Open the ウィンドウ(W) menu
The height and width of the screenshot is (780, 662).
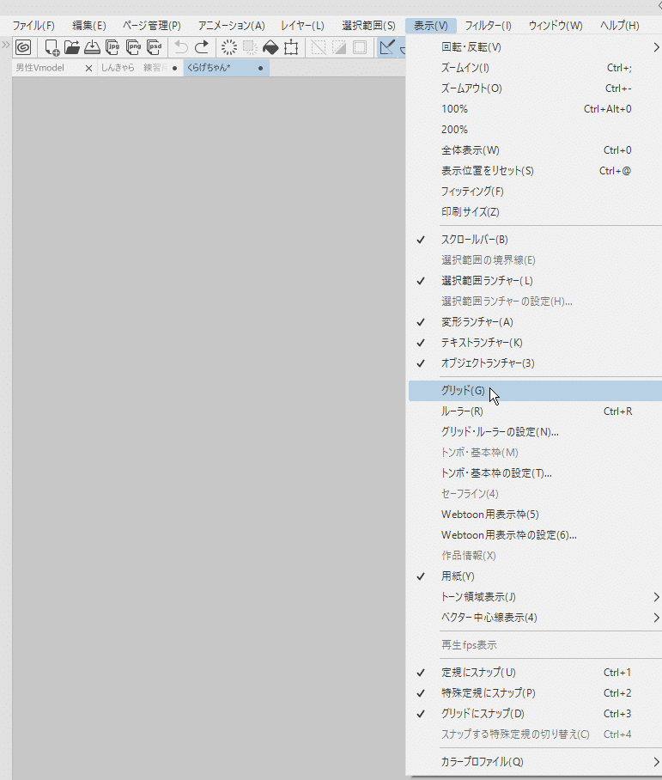[x=556, y=26]
